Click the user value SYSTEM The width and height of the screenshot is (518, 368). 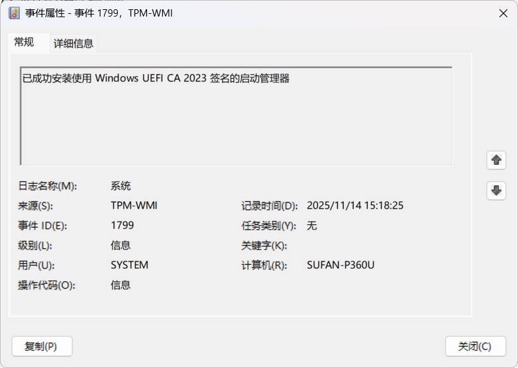click(x=129, y=265)
